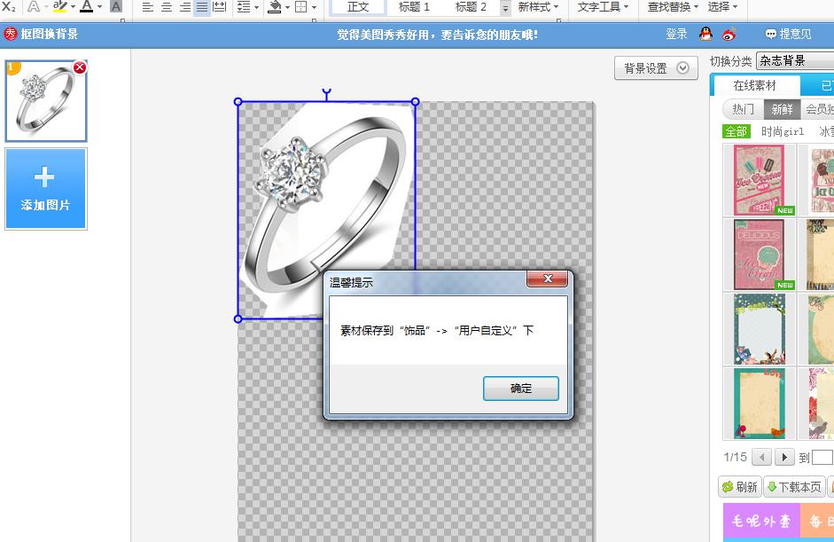The width and height of the screenshot is (834, 542).
Task: Open the 切换分类 杂志背景 combo box
Action: (794, 61)
